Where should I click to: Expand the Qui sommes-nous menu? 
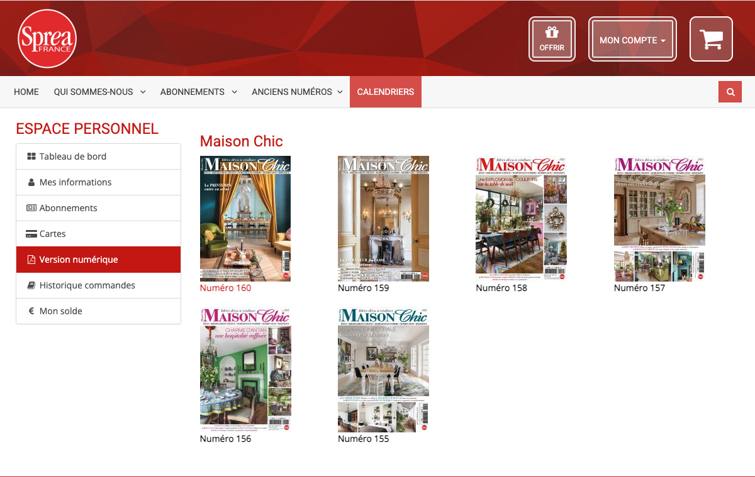tap(99, 92)
